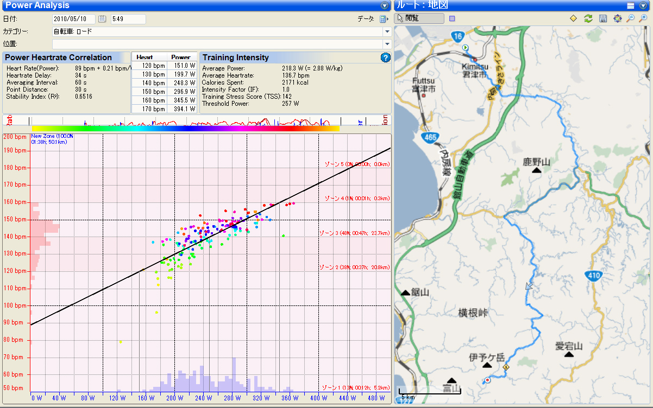Click the yellow diamond marker icon

click(x=573, y=18)
